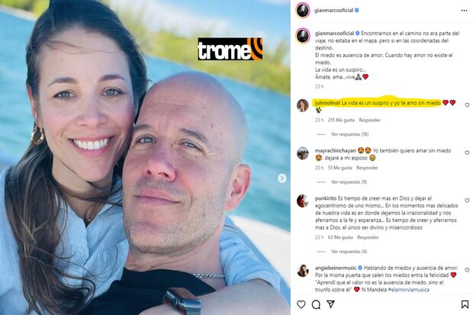Go to next photo with the carousel arrow
The image size is (473, 315).
pos(282,178)
